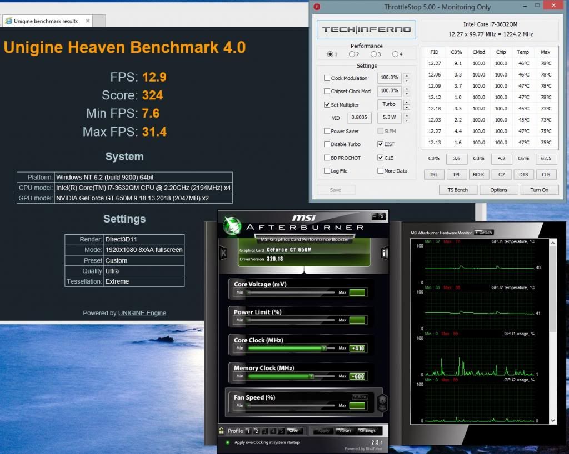
Task: Click the 5.3 W power field
Action: (389, 118)
